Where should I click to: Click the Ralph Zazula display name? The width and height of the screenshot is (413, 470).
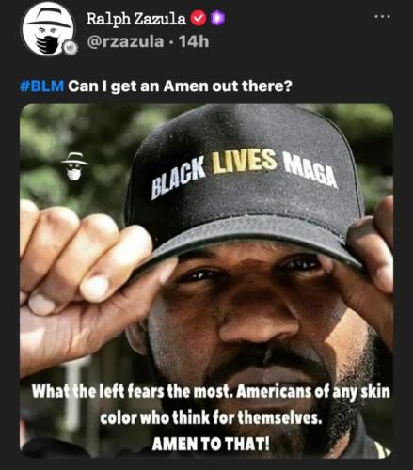(x=136, y=19)
